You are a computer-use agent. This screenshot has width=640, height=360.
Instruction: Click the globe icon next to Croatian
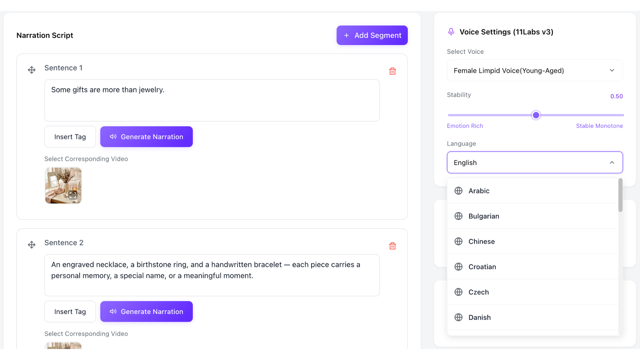(458, 267)
